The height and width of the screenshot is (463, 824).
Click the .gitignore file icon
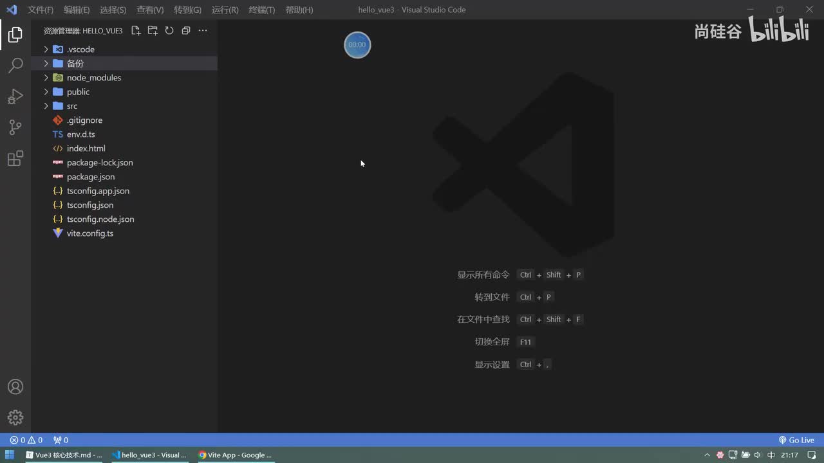tap(58, 120)
